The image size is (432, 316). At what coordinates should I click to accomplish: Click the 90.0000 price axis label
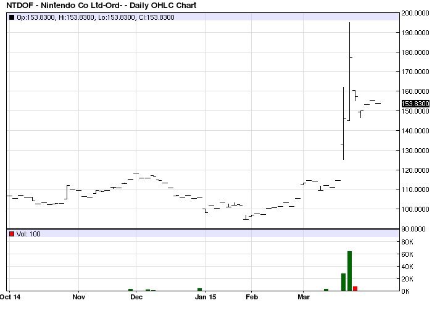pos(413,229)
